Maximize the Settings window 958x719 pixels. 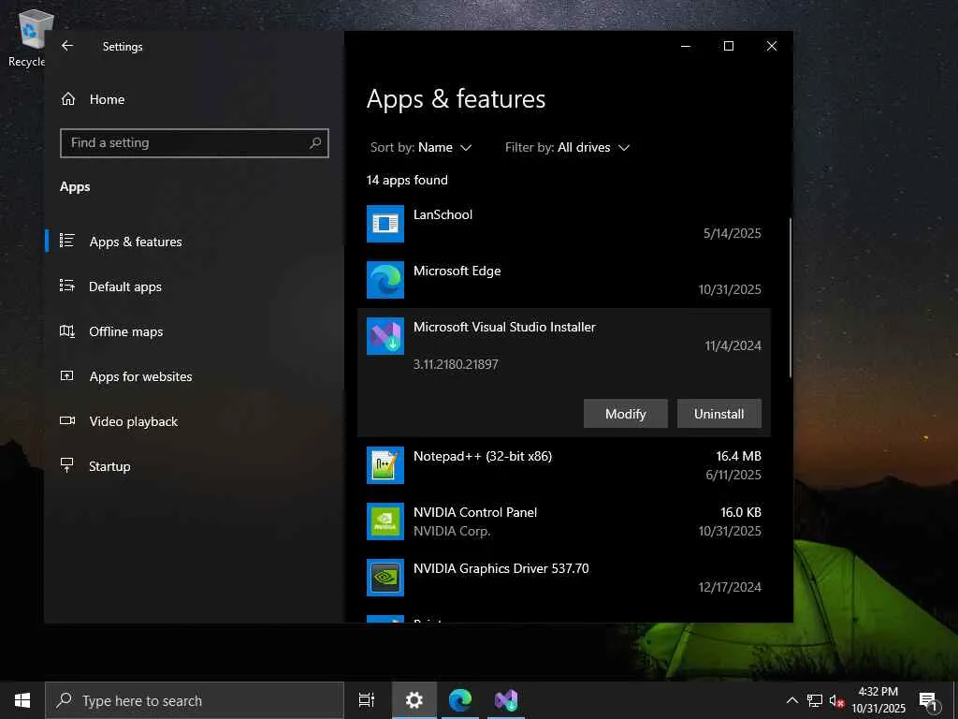point(728,46)
